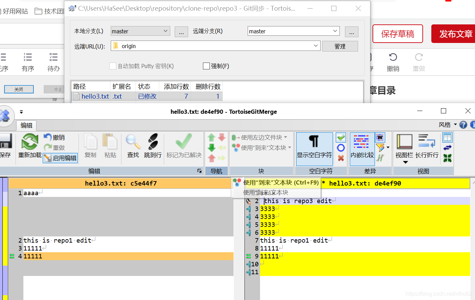Expand the 视图栏 view bars dropdown

pyautogui.click(x=405, y=162)
